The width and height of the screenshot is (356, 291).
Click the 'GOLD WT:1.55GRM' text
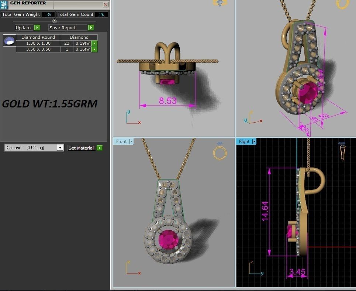pyautogui.click(x=50, y=104)
